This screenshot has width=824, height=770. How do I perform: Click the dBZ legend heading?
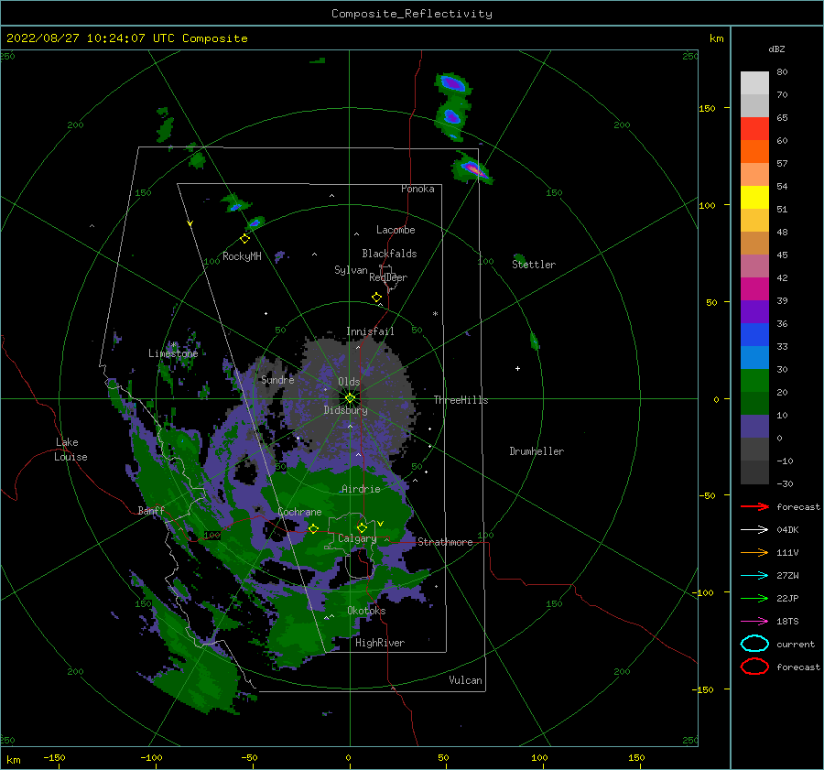[776, 49]
